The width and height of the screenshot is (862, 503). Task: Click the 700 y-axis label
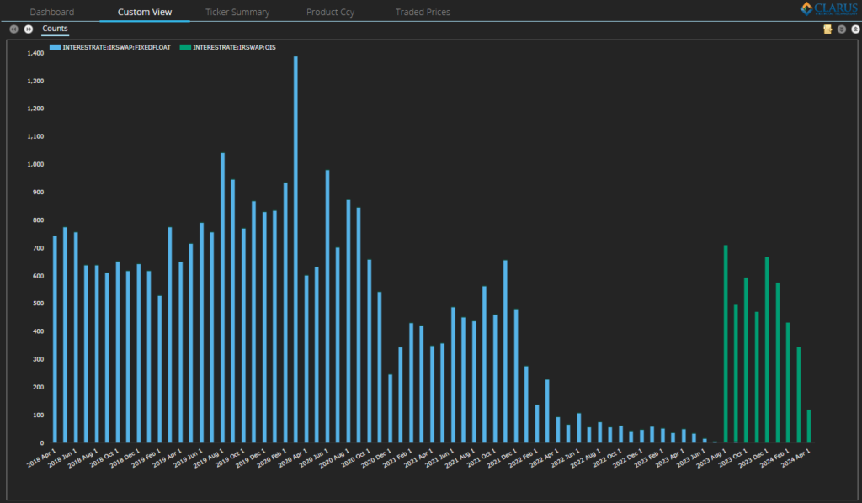pos(39,248)
